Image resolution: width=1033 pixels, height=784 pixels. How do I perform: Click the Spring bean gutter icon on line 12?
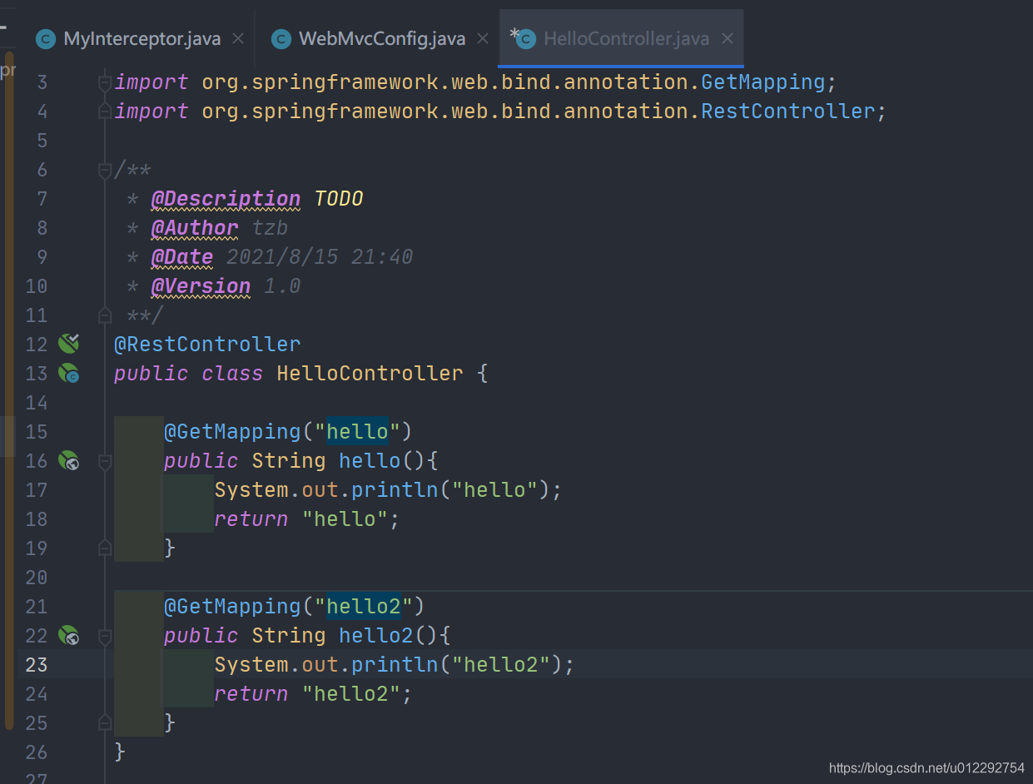(x=68, y=343)
